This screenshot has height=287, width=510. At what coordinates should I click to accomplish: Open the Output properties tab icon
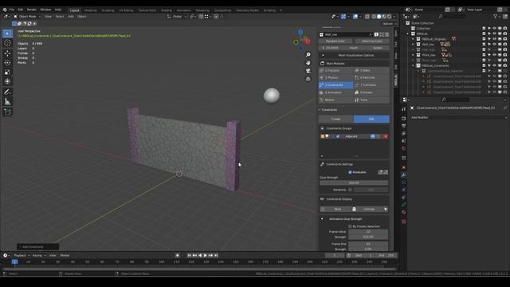click(x=404, y=126)
